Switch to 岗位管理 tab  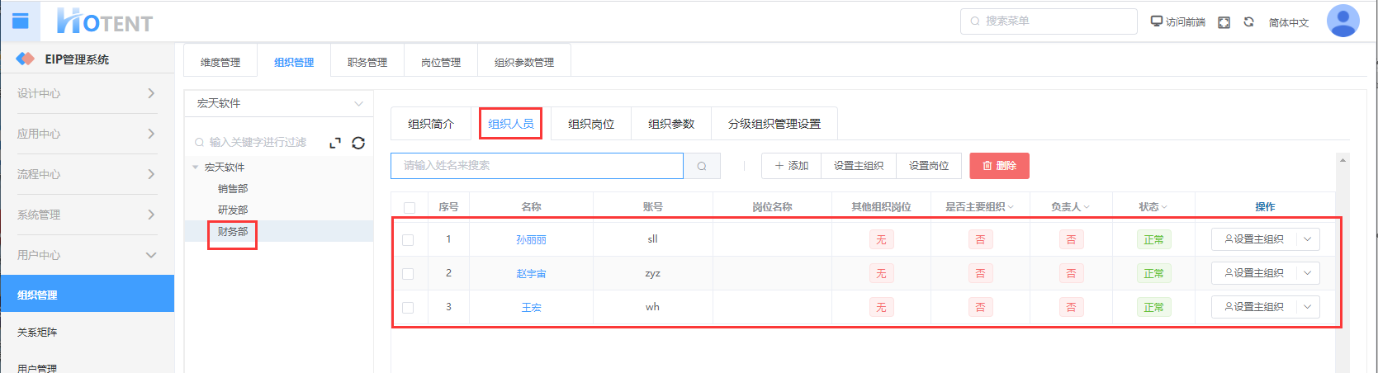[x=441, y=62]
